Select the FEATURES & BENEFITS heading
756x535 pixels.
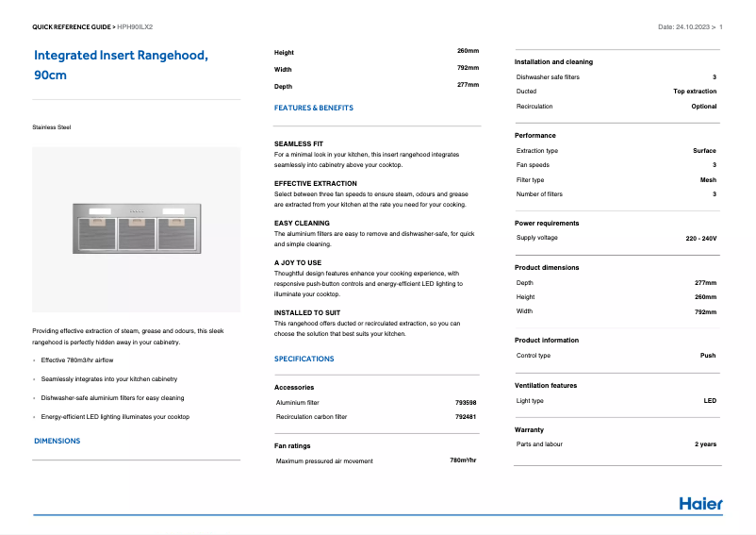(313, 108)
